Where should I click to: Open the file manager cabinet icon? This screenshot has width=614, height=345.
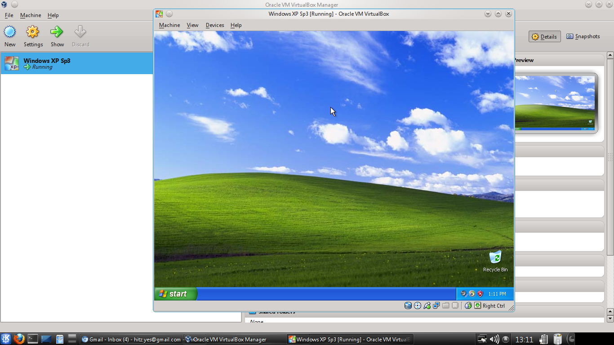(x=60, y=339)
